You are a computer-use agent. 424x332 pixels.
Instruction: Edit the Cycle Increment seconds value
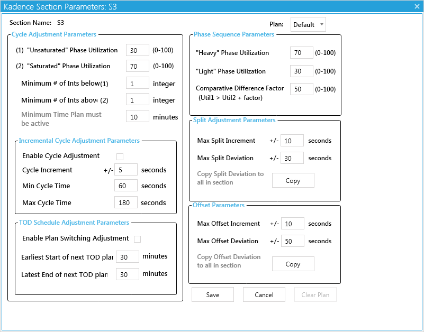coord(127,169)
